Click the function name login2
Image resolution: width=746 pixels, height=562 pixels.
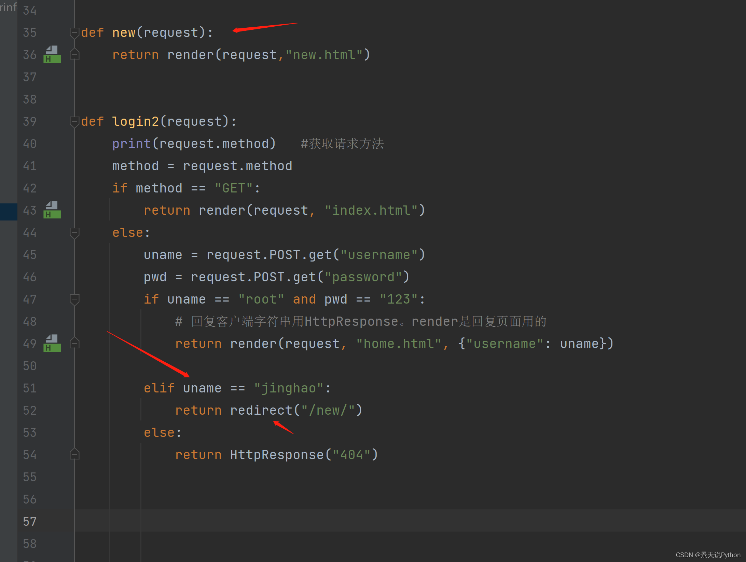tap(136, 122)
